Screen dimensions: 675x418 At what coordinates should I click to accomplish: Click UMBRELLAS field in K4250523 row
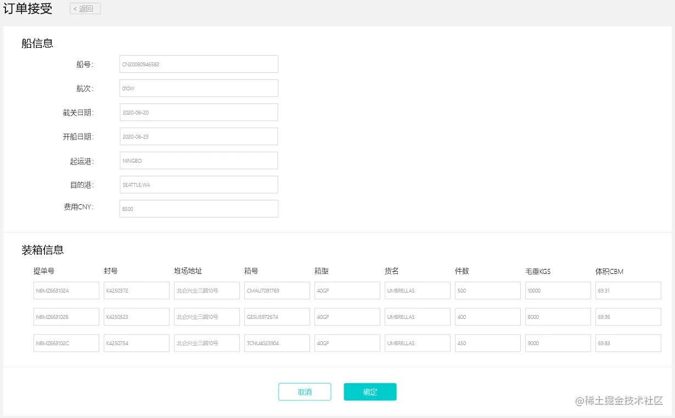418,317
